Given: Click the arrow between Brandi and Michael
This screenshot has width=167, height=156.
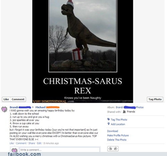Looking at the screenshot, I should (x=33, y=107).
